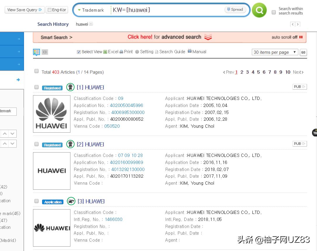
Task: Click the Print toolbar item
Action: (x=126, y=52)
